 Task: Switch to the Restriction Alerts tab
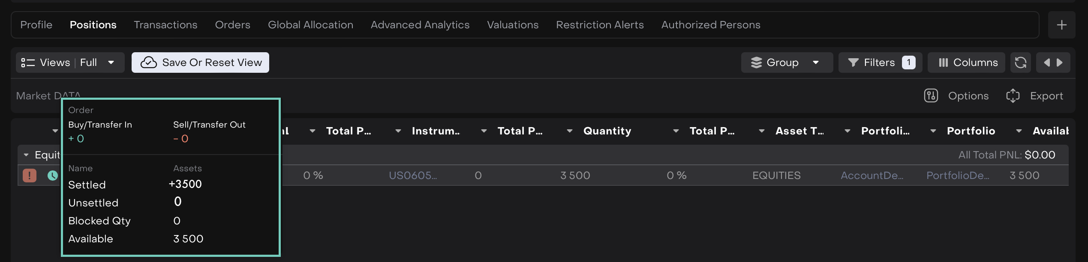[x=599, y=25]
